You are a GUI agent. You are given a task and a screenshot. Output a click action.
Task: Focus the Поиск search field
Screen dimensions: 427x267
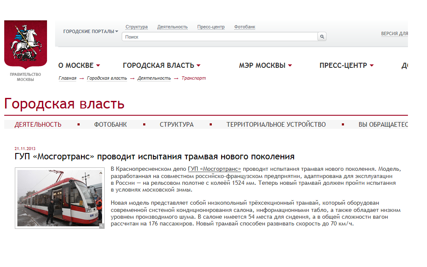click(219, 37)
